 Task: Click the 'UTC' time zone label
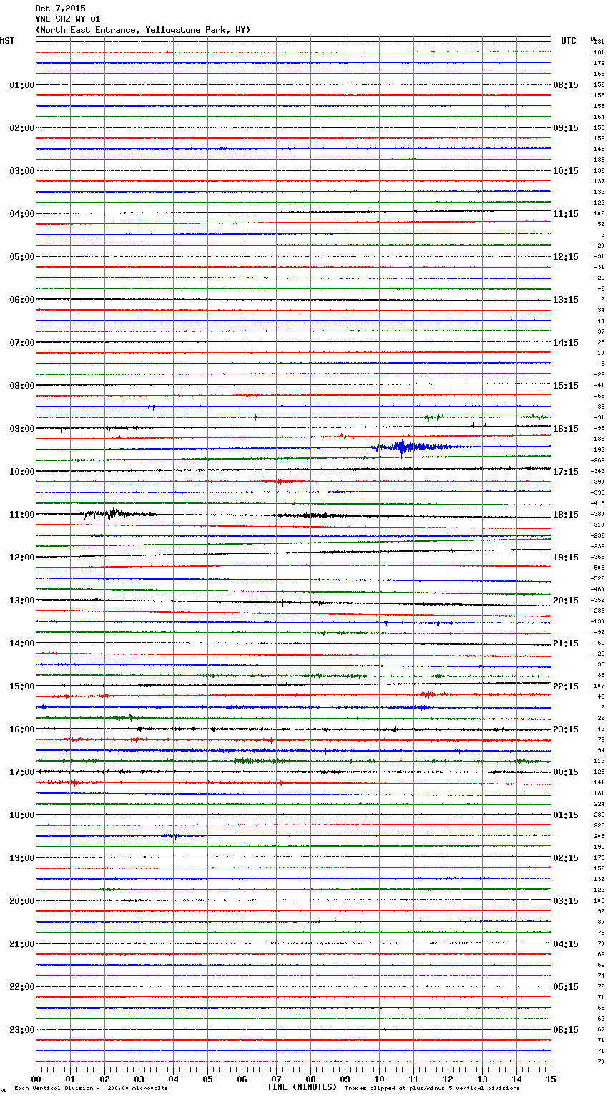click(568, 41)
